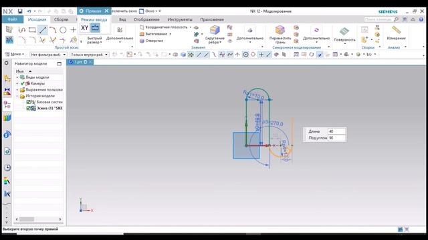
Task: Choose the Chamfer sketch tool
Action: (x=32, y=40)
